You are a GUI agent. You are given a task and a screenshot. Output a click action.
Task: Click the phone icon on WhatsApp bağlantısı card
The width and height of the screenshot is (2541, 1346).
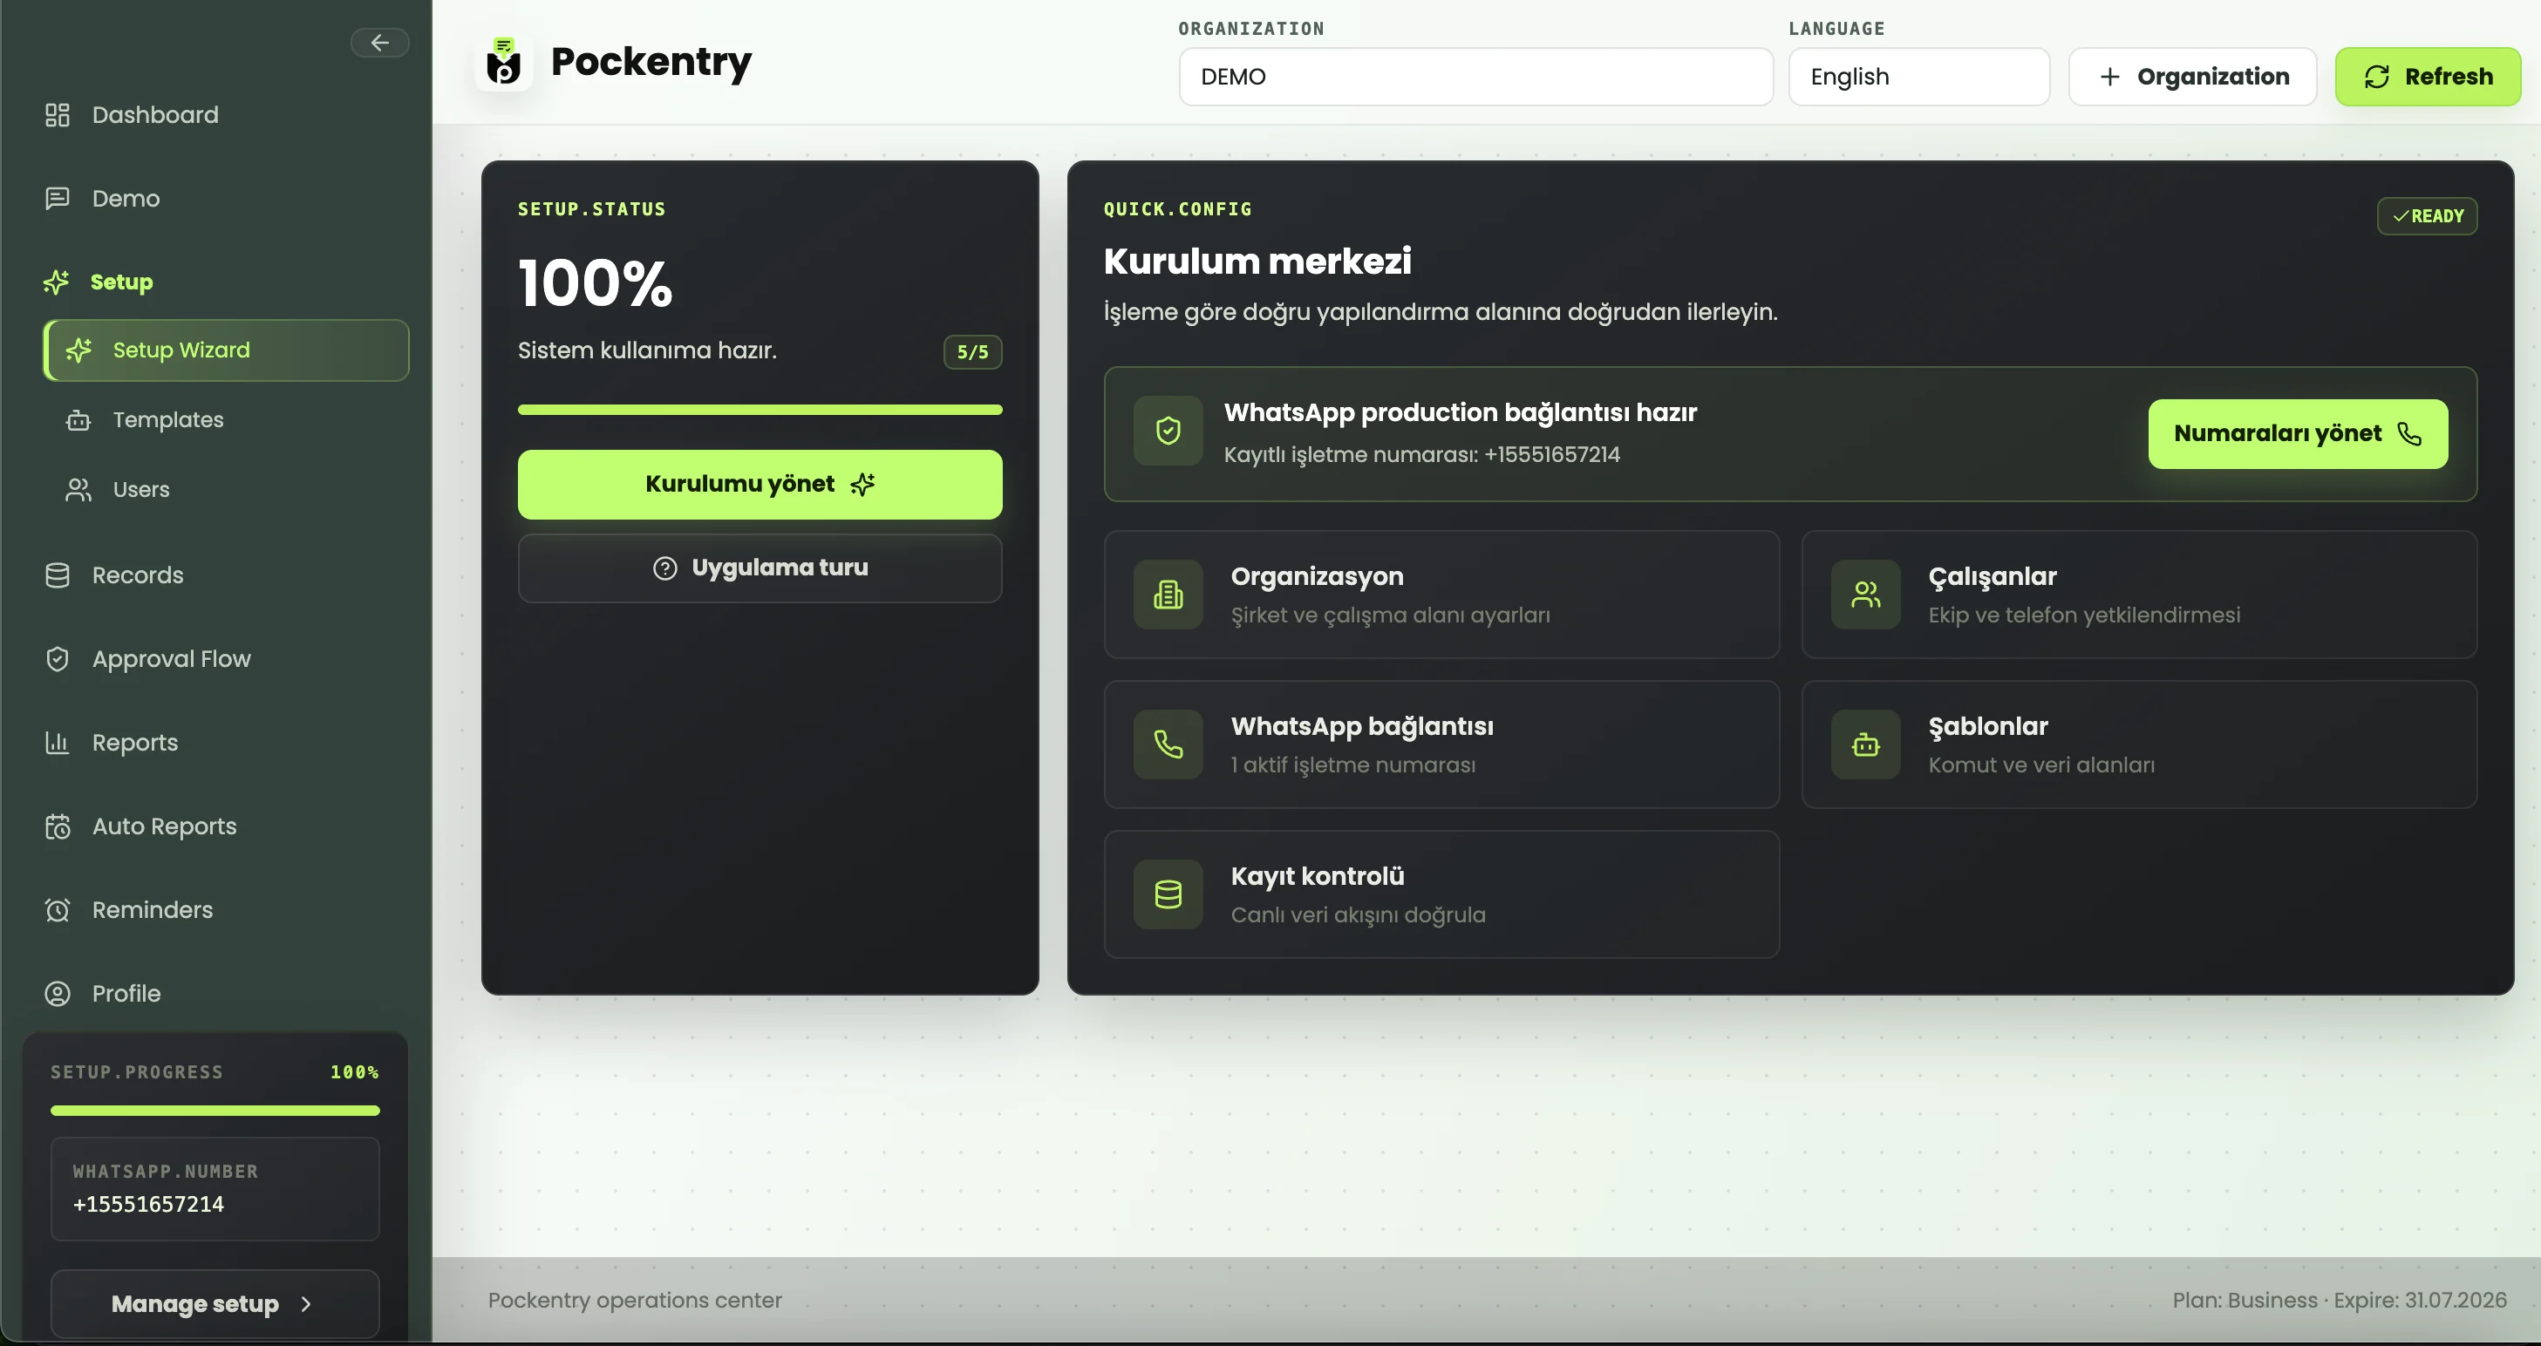tap(1168, 744)
